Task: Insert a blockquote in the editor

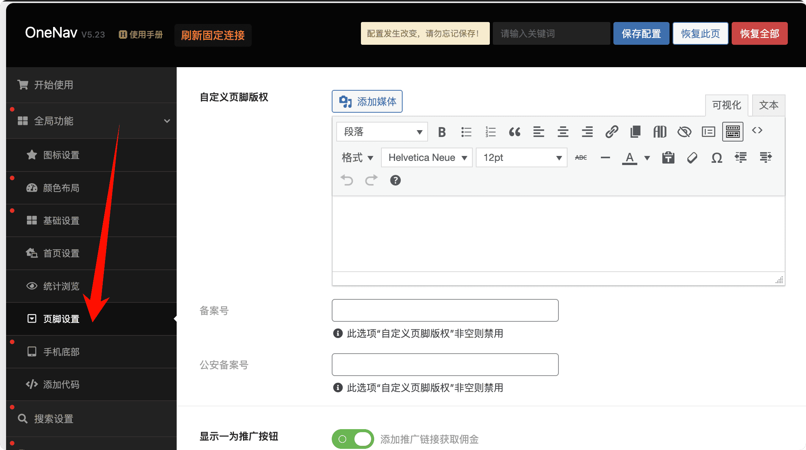Action: pyautogui.click(x=514, y=132)
